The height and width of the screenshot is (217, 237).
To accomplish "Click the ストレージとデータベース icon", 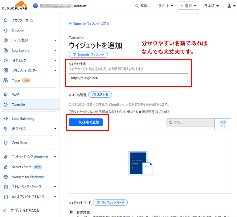I will pyautogui.click(x=6, y=187).
